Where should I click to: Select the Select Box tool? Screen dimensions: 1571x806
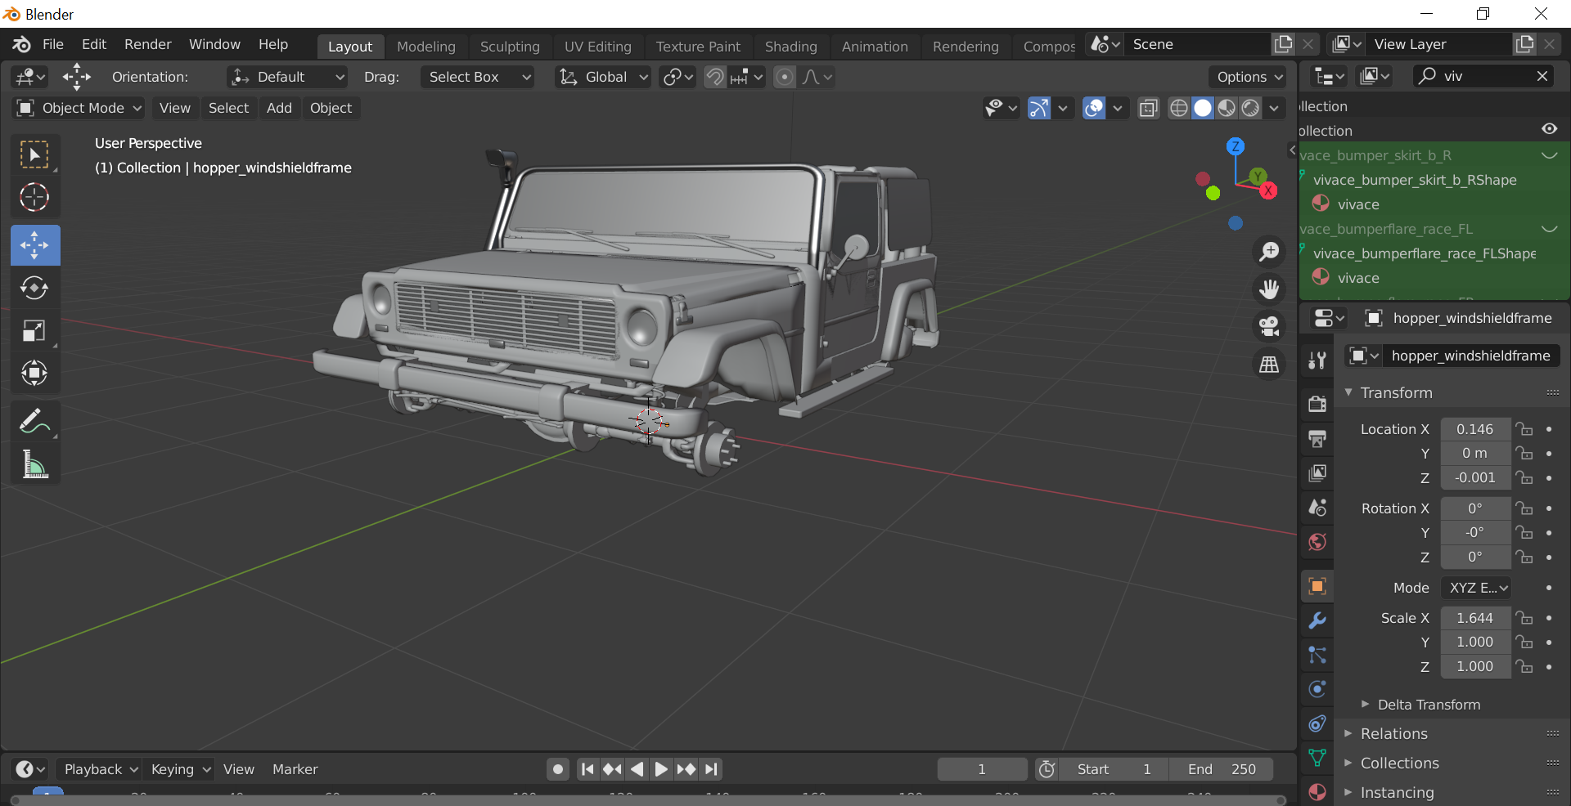tap(34, 154)
